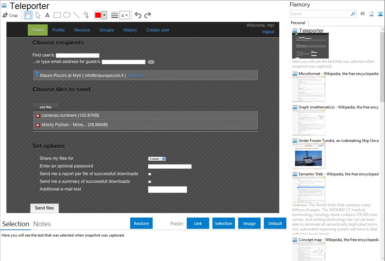Open the '1 week' share duration dropdown

click(157, 159)
